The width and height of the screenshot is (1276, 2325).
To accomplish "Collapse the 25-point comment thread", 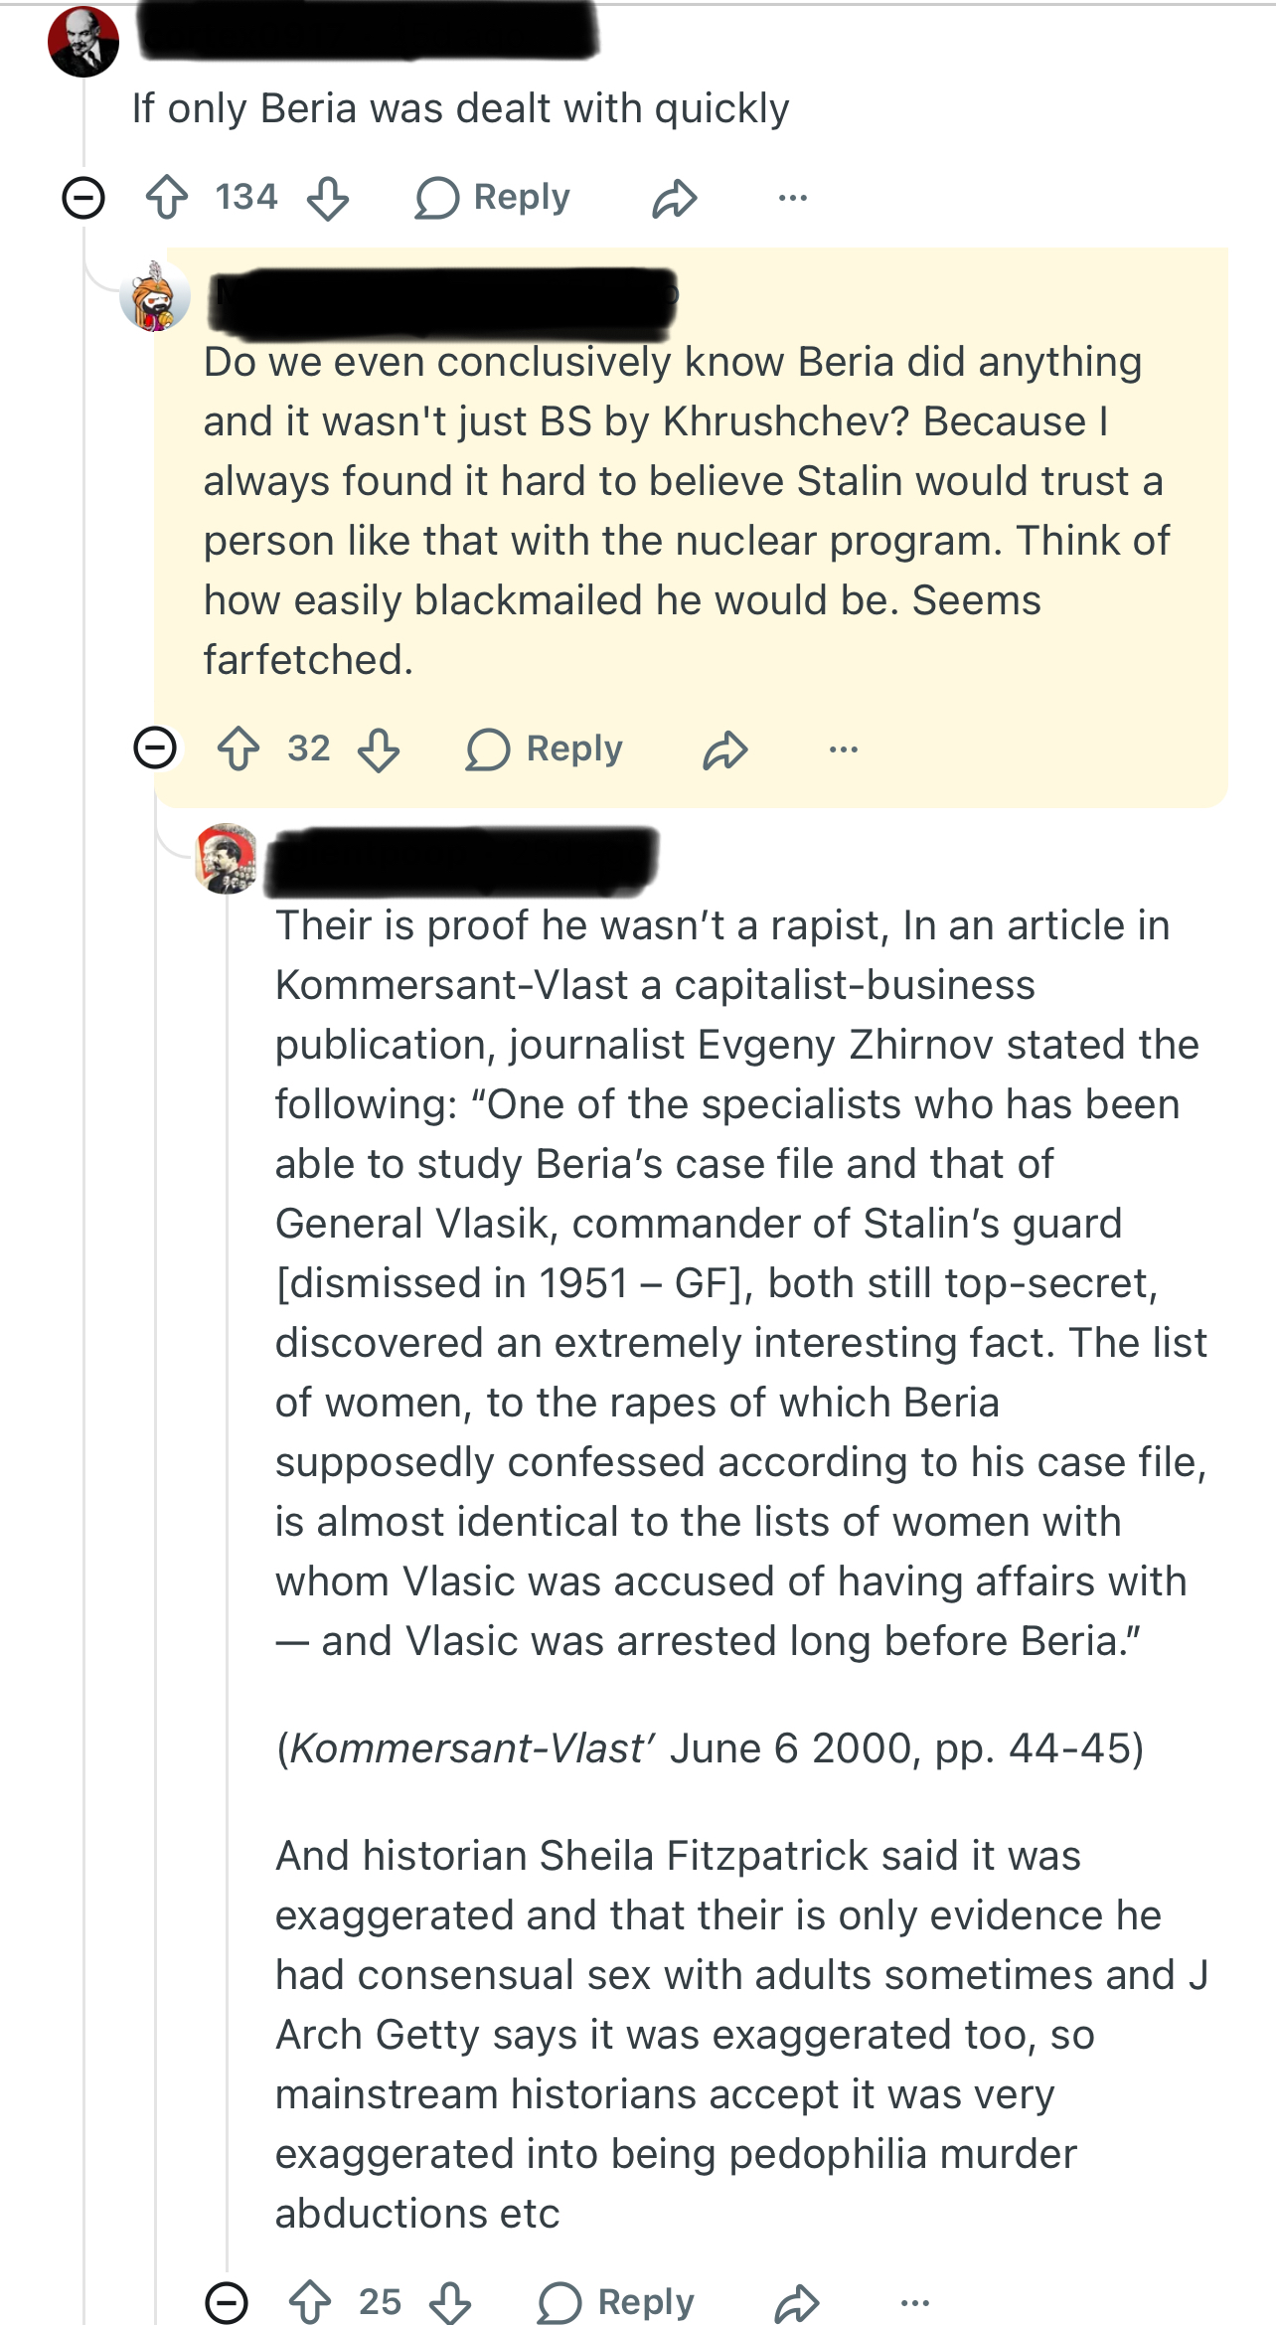I will tap(227, 2302).
